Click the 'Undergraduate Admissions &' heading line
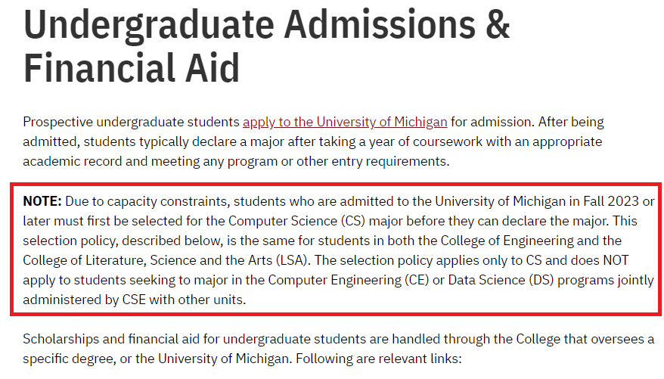Viewport: 664px width, 379px height. click(x=267, y=25)
